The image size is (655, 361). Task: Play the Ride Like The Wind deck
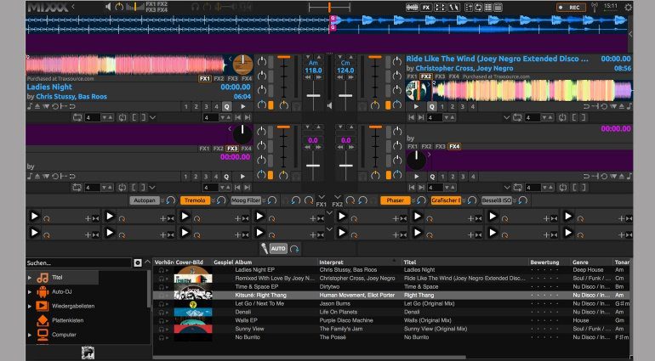click(416, 106)
